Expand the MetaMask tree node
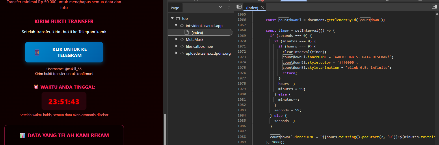 (176, 39)
